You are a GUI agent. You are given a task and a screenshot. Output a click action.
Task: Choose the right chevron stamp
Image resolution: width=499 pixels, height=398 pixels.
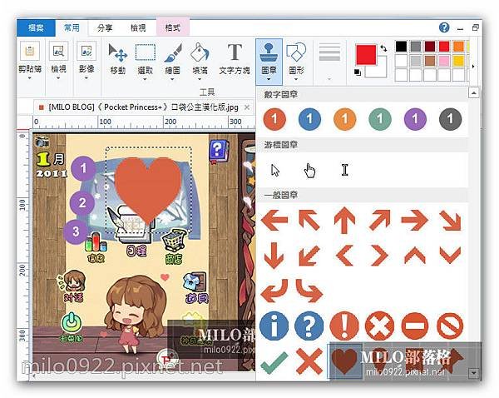380,256
